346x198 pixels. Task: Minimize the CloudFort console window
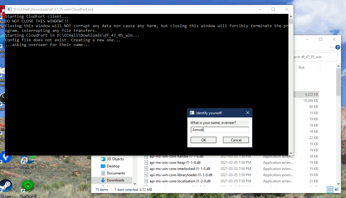click(x=260, y=9)
